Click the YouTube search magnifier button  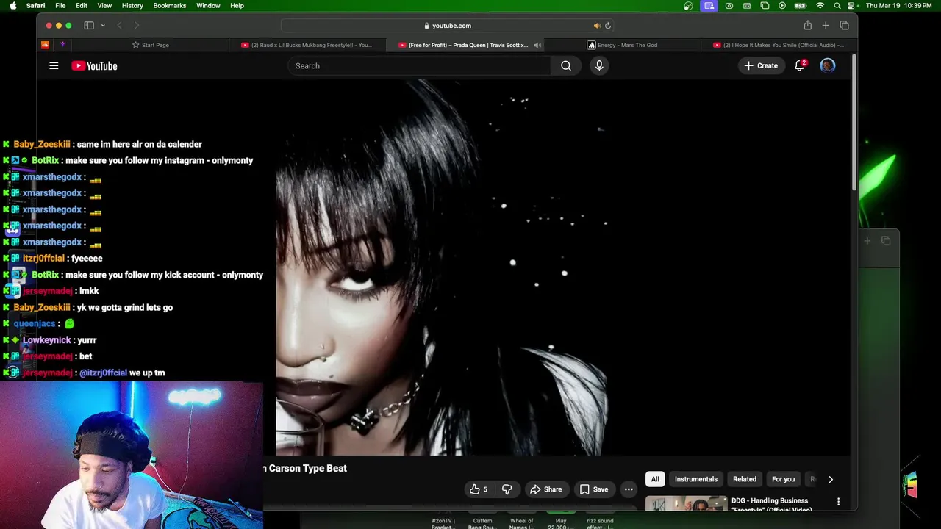(566, 66)
